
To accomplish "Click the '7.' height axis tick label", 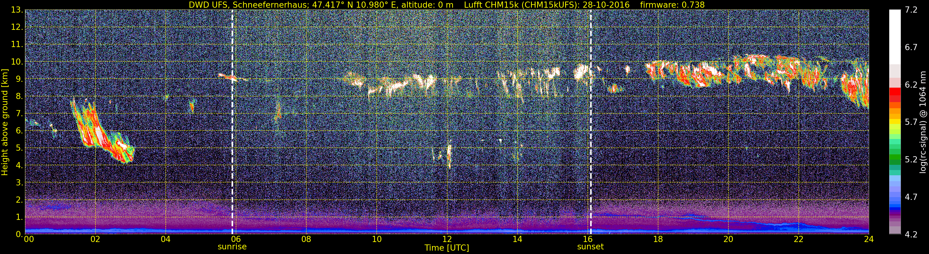I will 19,114.
